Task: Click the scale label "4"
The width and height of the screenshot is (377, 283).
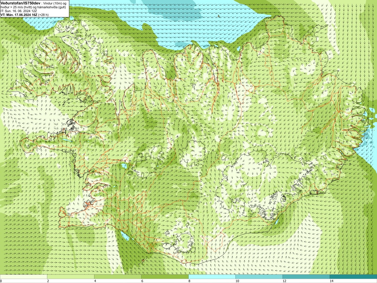Action: (95, 281)
